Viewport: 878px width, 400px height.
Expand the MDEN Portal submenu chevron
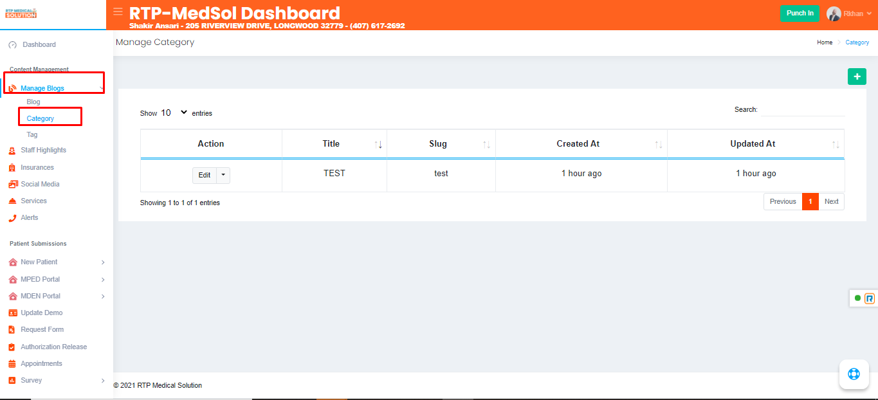[x=103, y=296]
